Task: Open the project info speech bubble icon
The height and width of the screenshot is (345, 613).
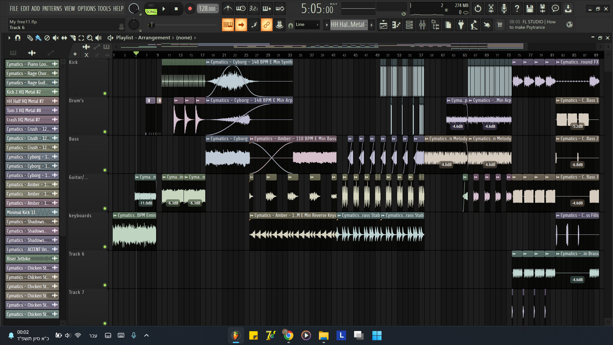Action: point(556,9)
